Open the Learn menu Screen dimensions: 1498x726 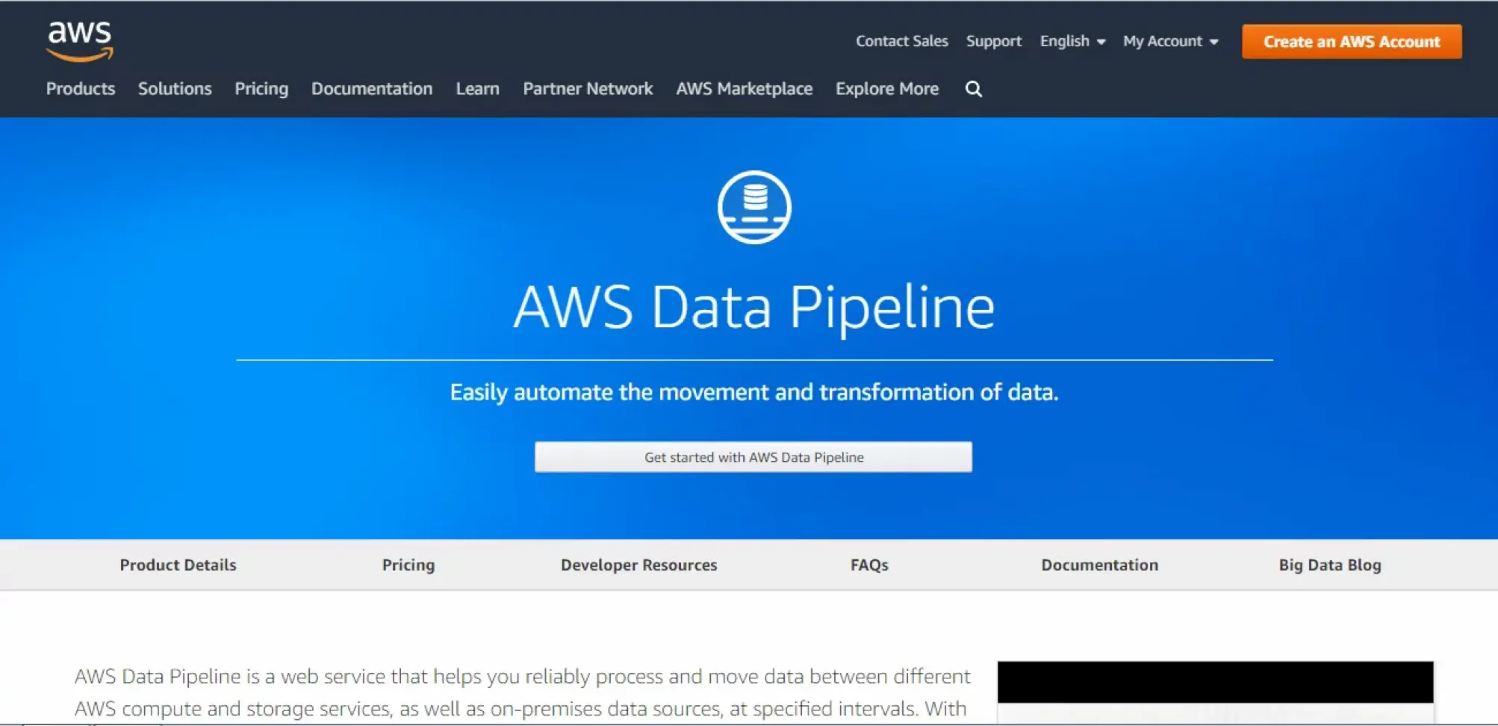click(x=477, y=89)
